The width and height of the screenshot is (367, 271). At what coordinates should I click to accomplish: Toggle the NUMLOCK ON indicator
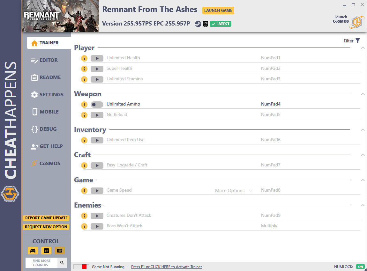[x=360, y=267]
